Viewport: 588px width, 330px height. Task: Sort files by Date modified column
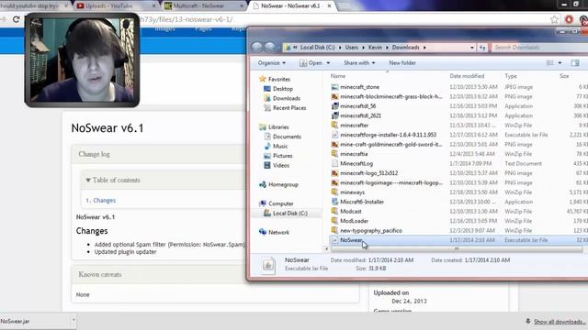[467, 76]
